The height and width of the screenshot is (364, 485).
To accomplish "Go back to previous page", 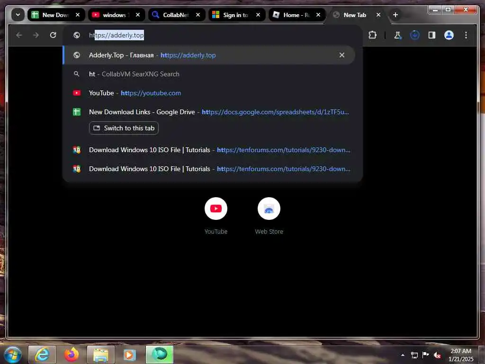I will 19,35.
